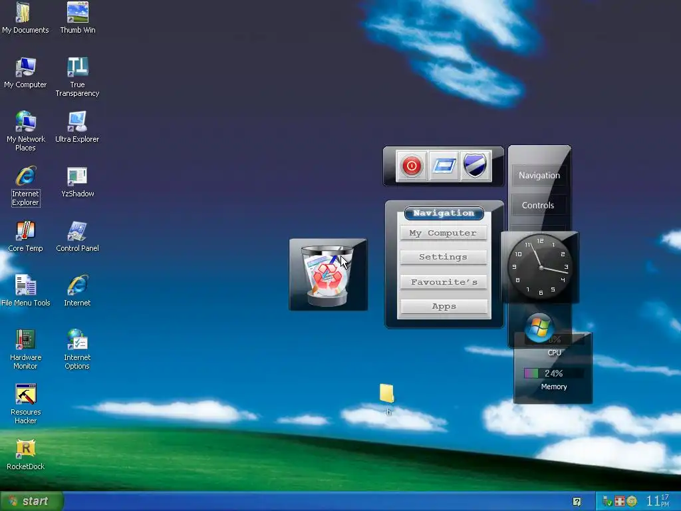Click the My Computer button in Navigation
681x511 pixels.
coord(443,233)
